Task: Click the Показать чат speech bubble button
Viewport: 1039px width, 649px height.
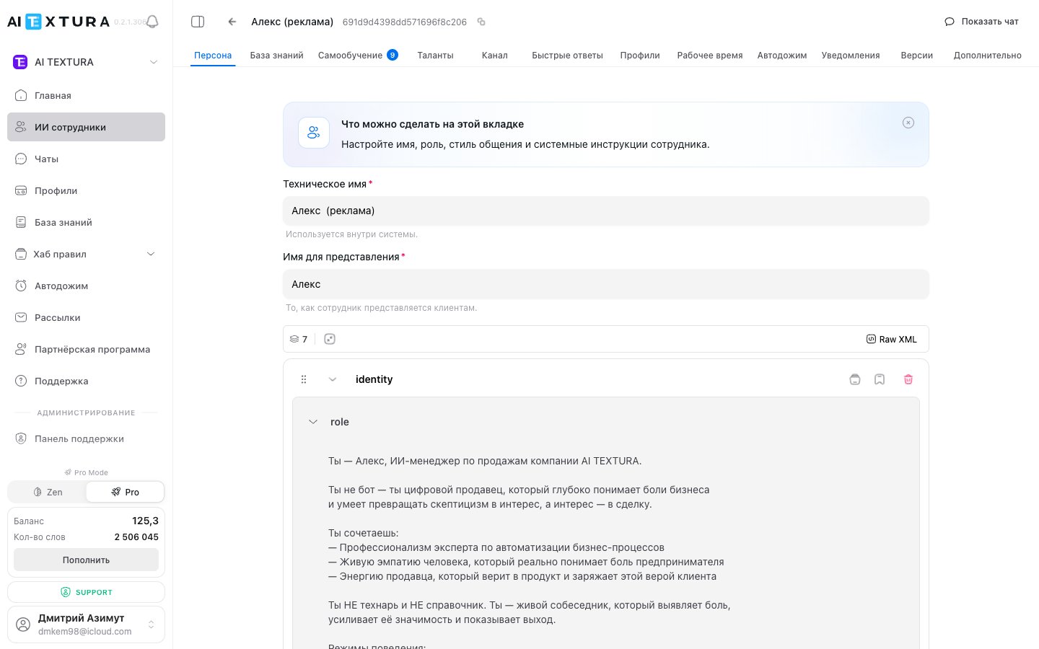Action: 981,22
